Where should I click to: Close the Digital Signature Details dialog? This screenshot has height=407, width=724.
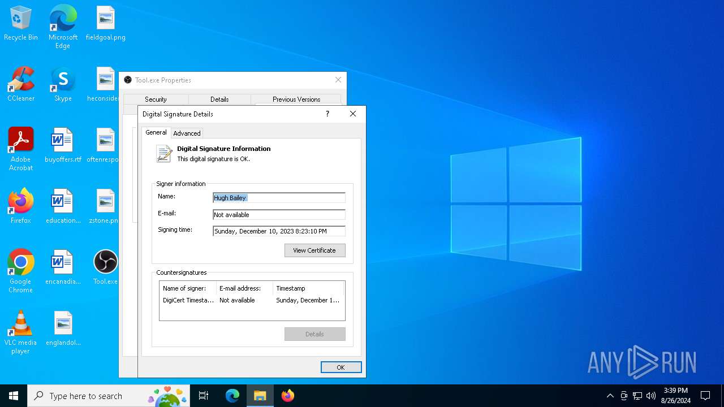(353, 114)
